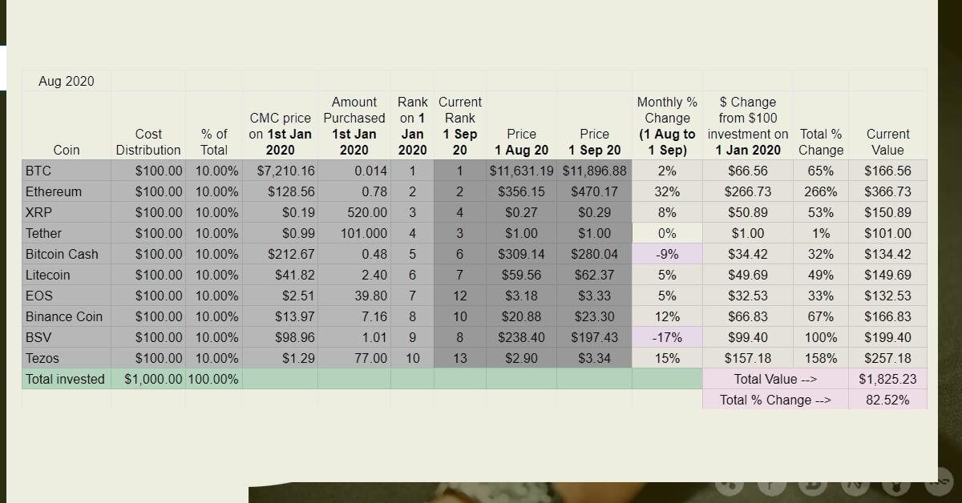The width and height of the screenshot is (962, 503).
Task: Click the '82.52%' total change cell
Action: [x=887, y=400]
